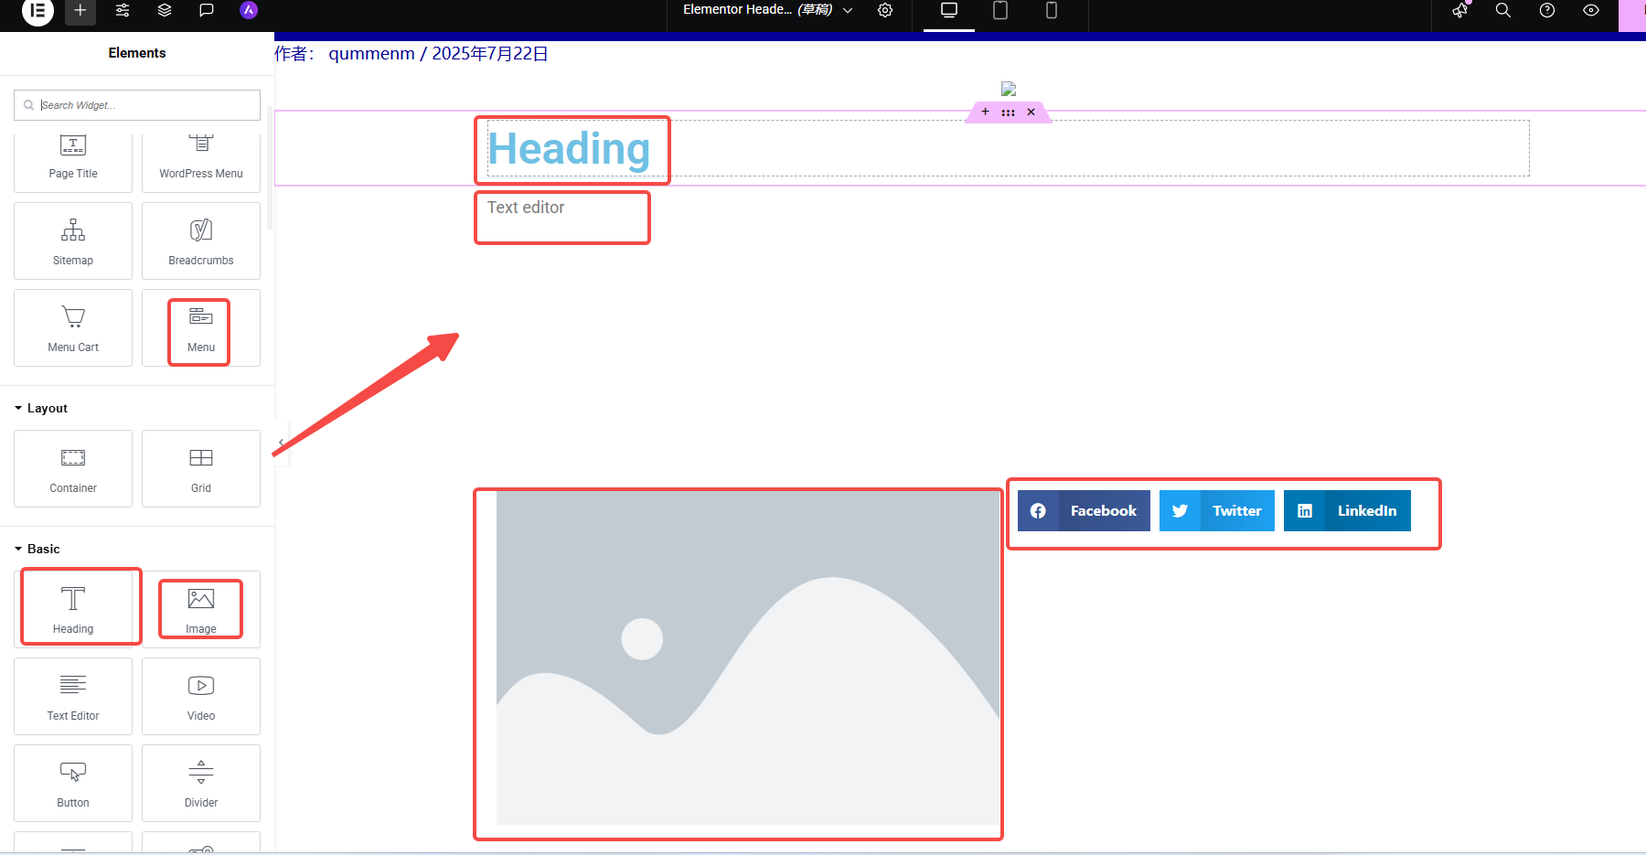Click the Twitter share button
The image size is (1646, 855).
click(1216, 510)
